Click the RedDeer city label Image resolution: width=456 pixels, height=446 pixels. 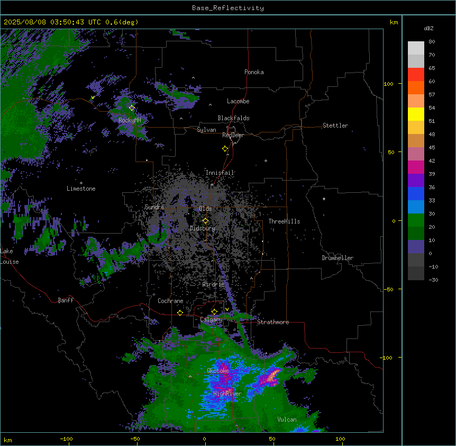pyautogui.click(x=233, y=135)
